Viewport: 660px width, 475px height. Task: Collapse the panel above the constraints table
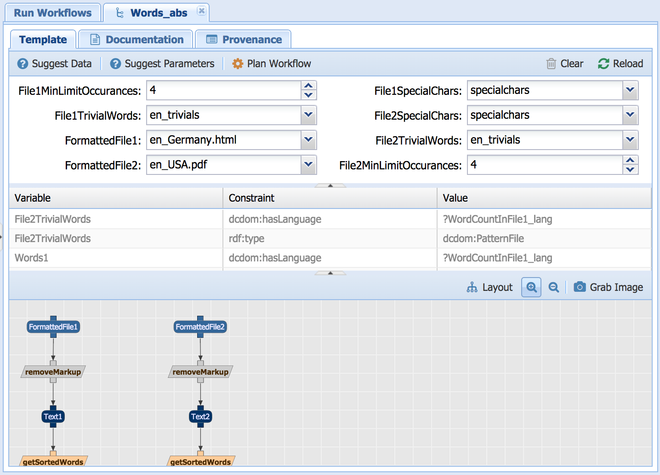pos(330,185)
